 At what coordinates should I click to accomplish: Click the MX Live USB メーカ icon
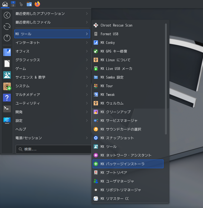point(96,69)
